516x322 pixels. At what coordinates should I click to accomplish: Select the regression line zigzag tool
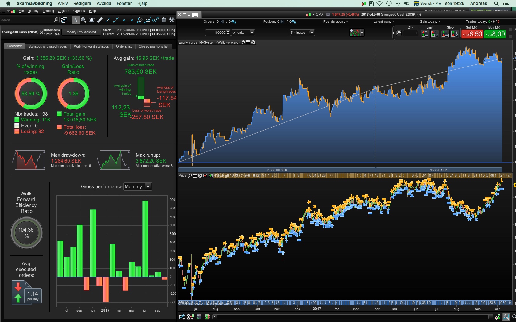[x=156, y=20]
